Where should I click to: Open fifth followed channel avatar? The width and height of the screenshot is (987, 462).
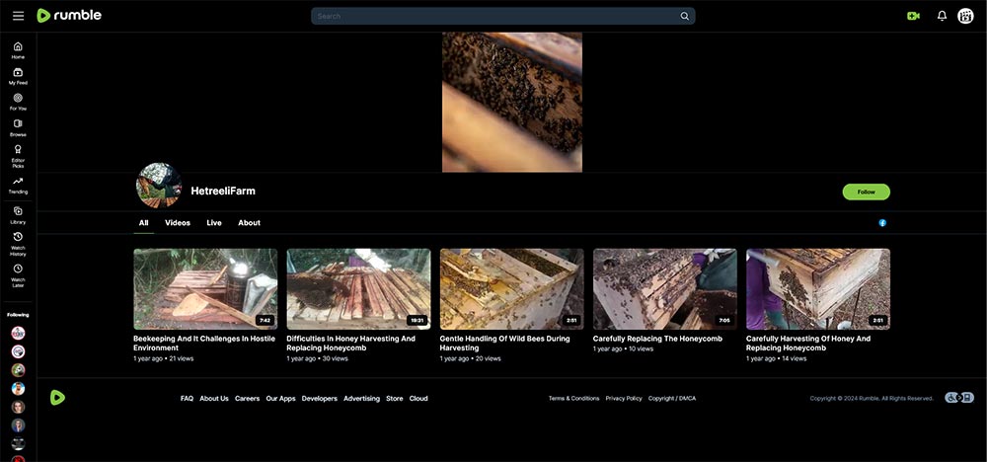pos(18,407)
